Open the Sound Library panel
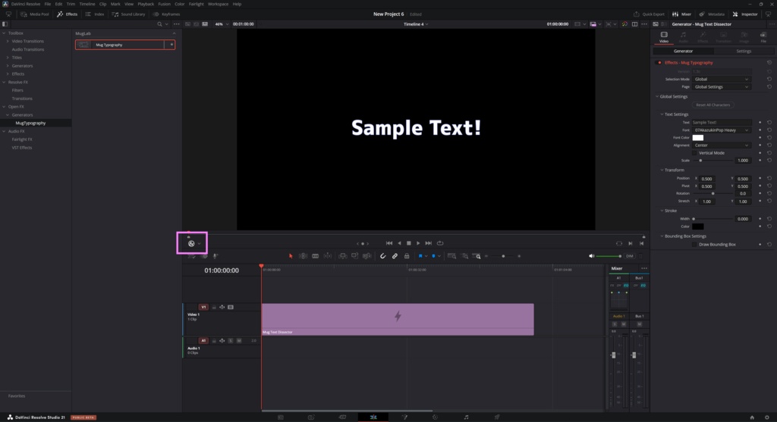The image size is (777, 422). point(129,14)
